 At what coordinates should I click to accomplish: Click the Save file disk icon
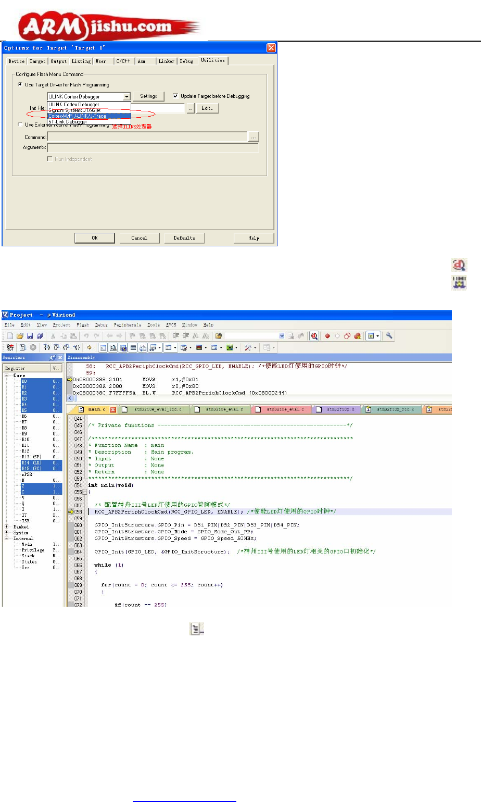30,336
